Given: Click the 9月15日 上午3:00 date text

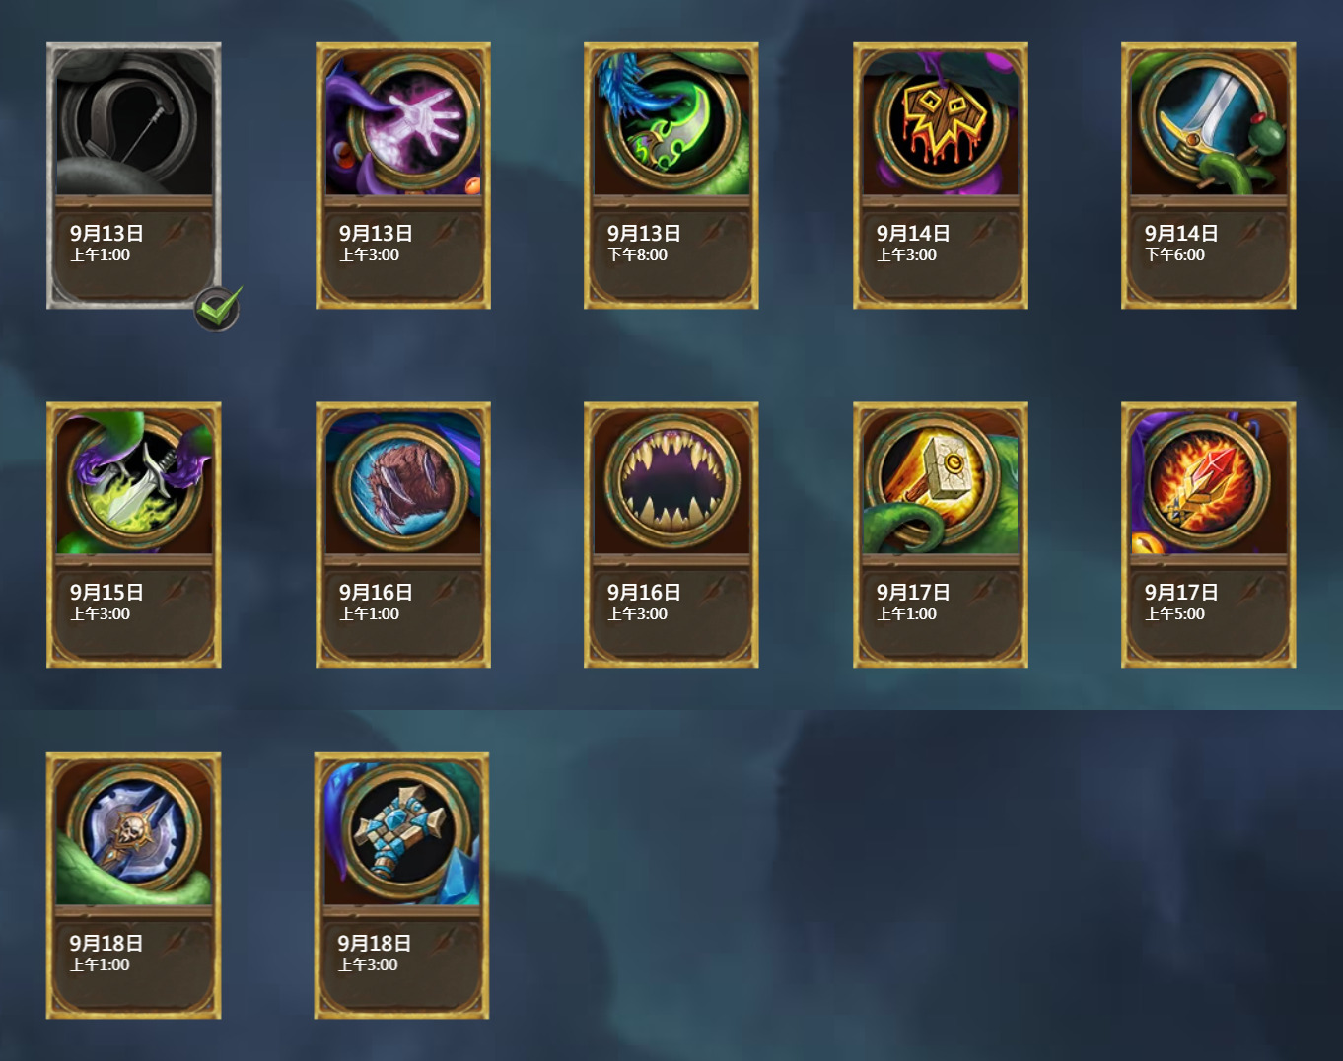Looking at the screenshot, I should (106, 601).
